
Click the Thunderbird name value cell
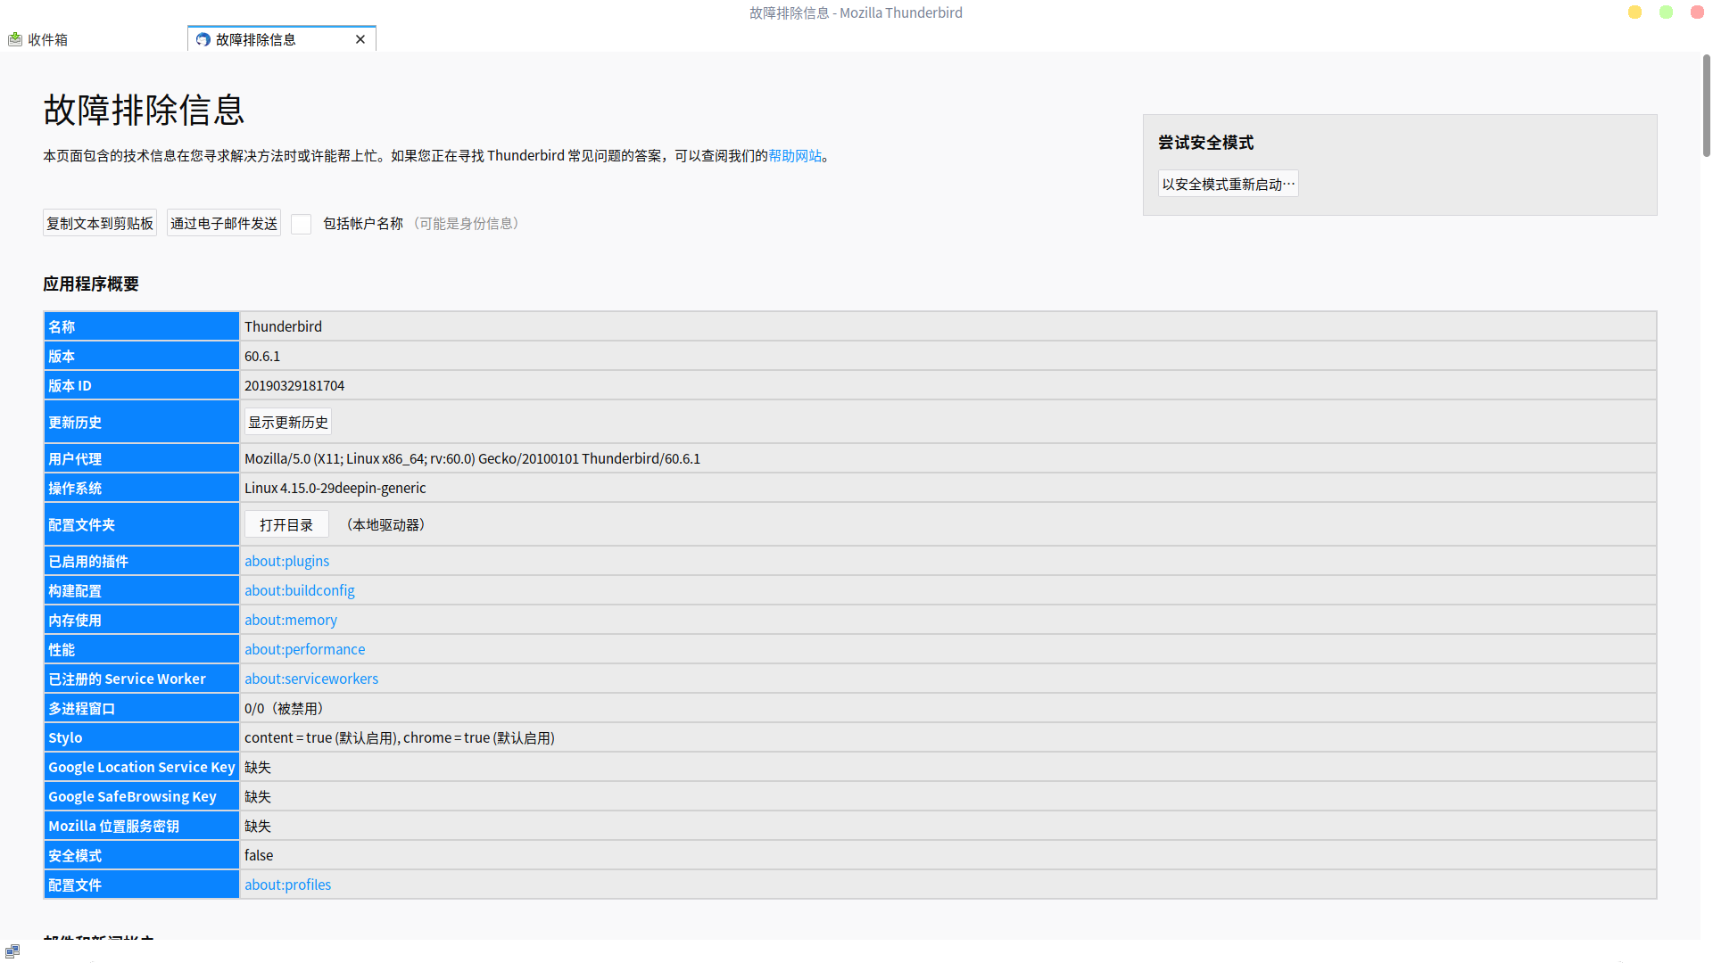948,326
